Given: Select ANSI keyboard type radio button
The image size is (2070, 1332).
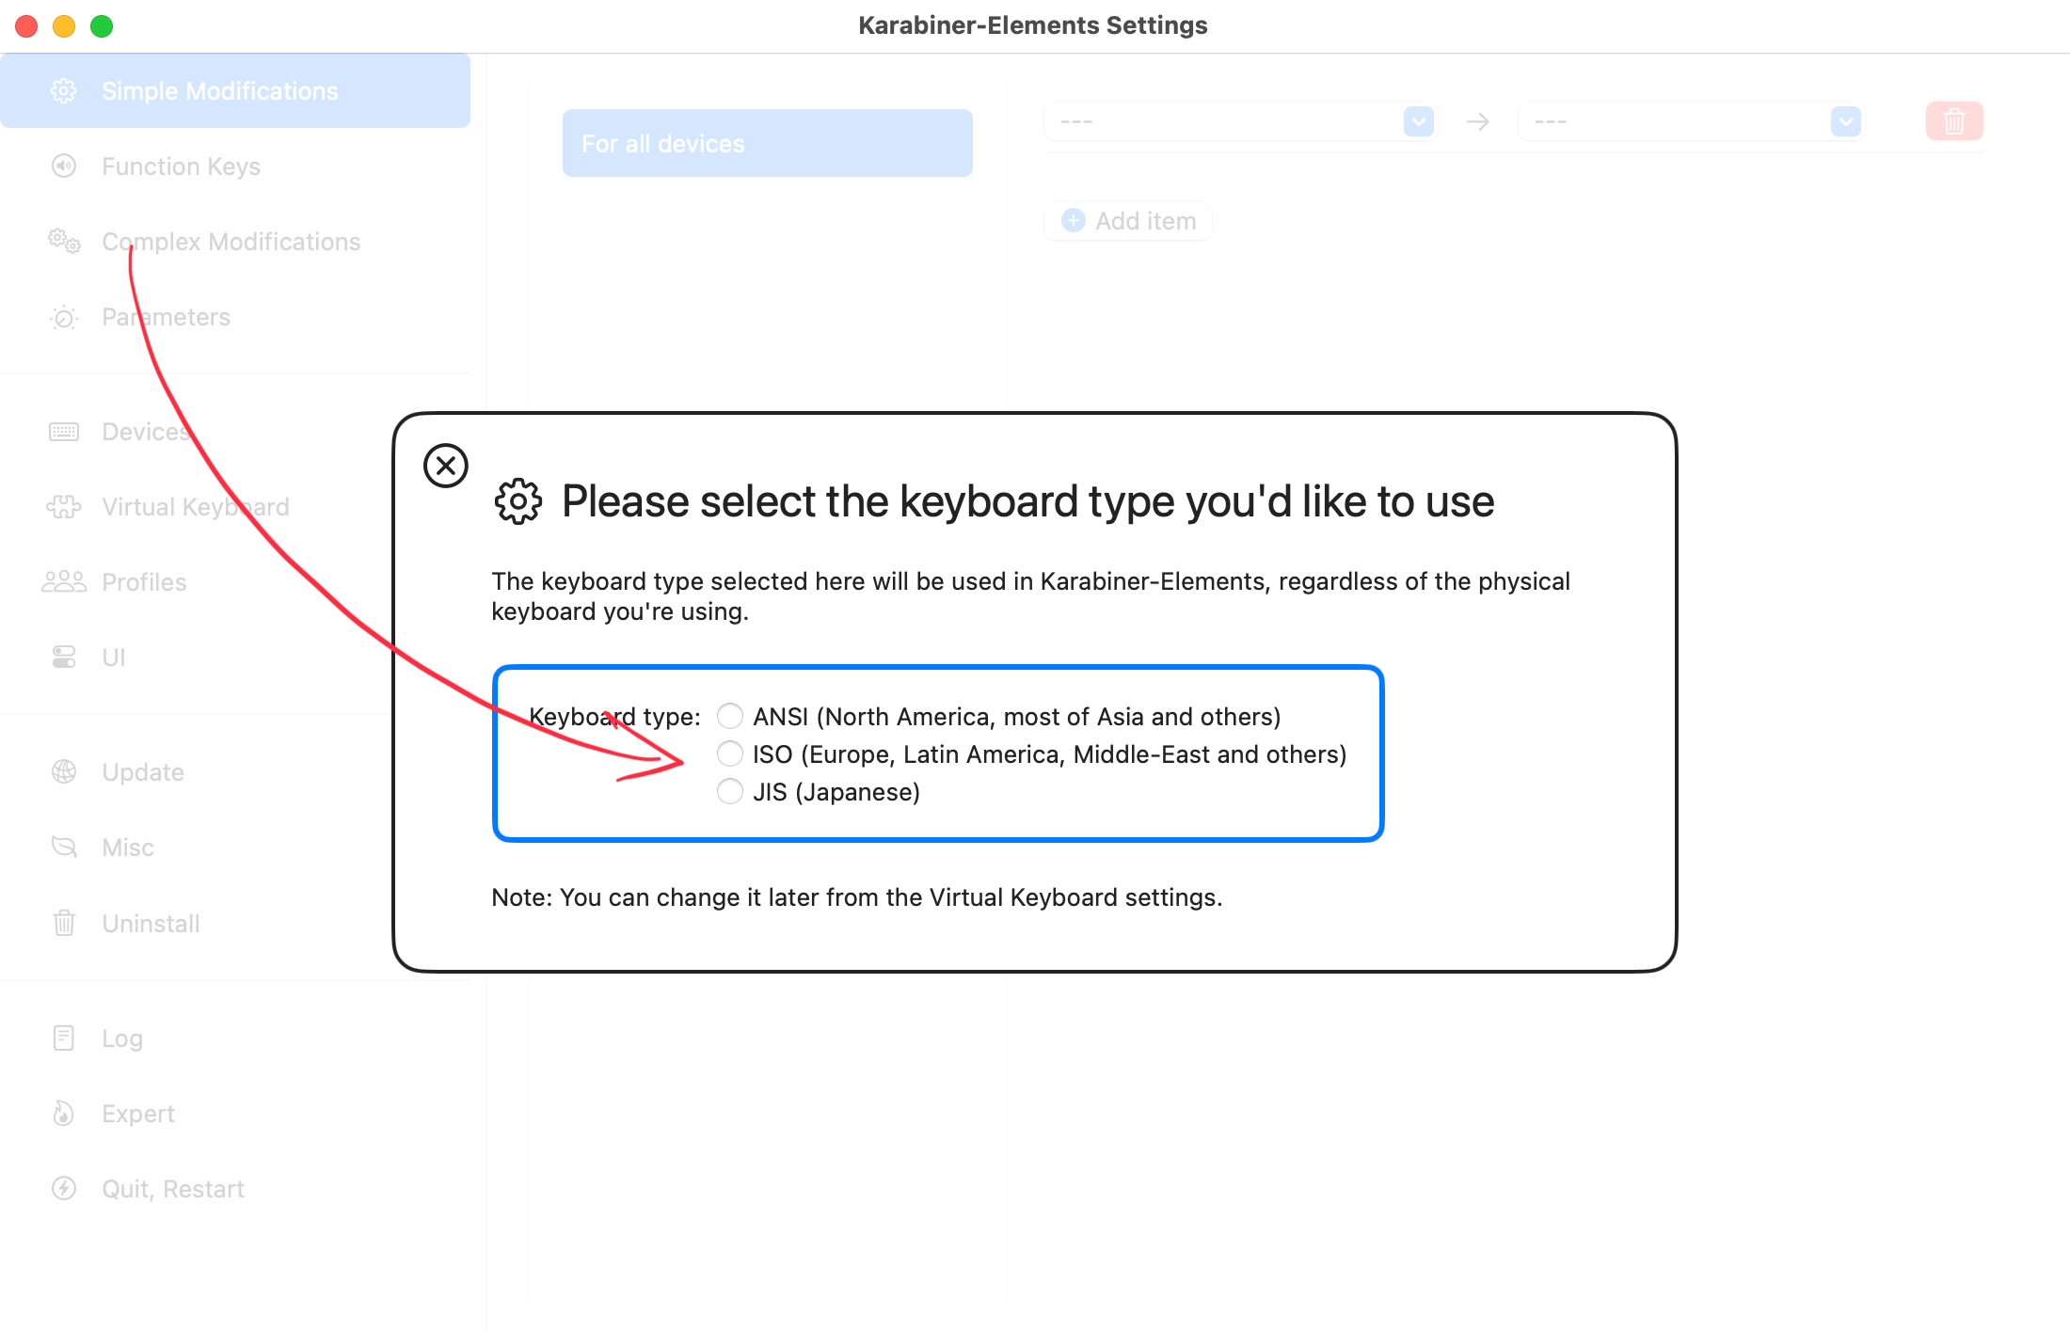Looking at the screenshot, I should point(728,717).
